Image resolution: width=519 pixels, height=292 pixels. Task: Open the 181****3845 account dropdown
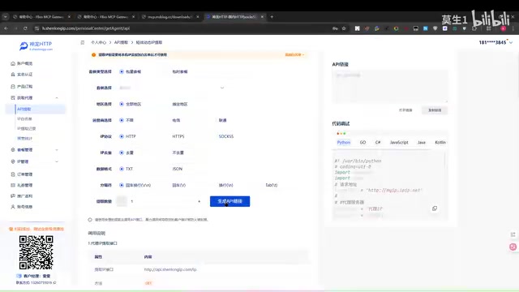[495, 42]
